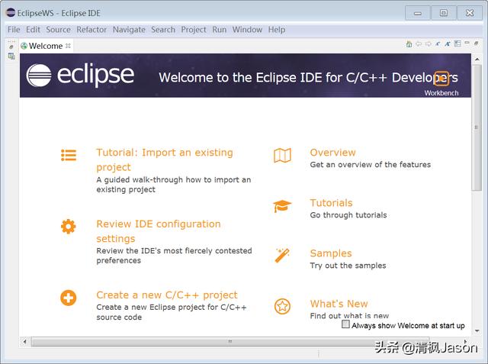
Task: Magnify font using larger A icon
Action: tap(448, 44)
